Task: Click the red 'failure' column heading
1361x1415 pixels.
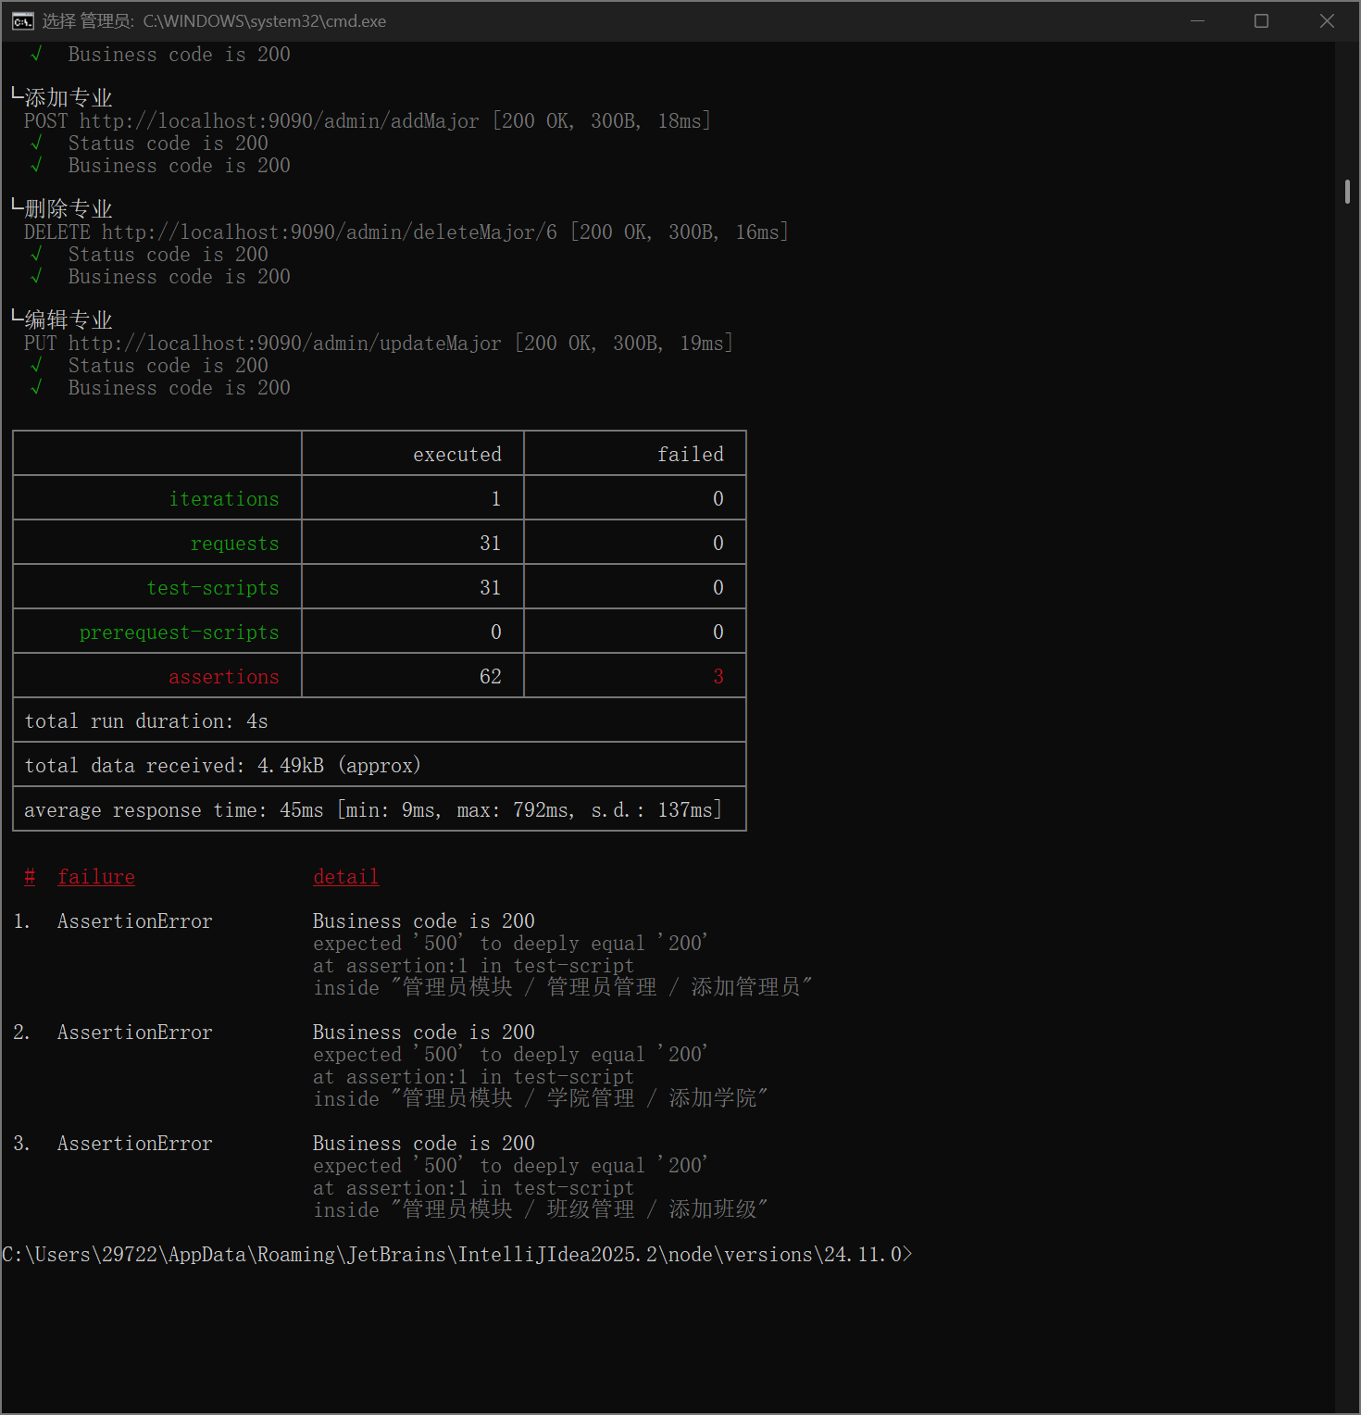Action: point(96,877)
